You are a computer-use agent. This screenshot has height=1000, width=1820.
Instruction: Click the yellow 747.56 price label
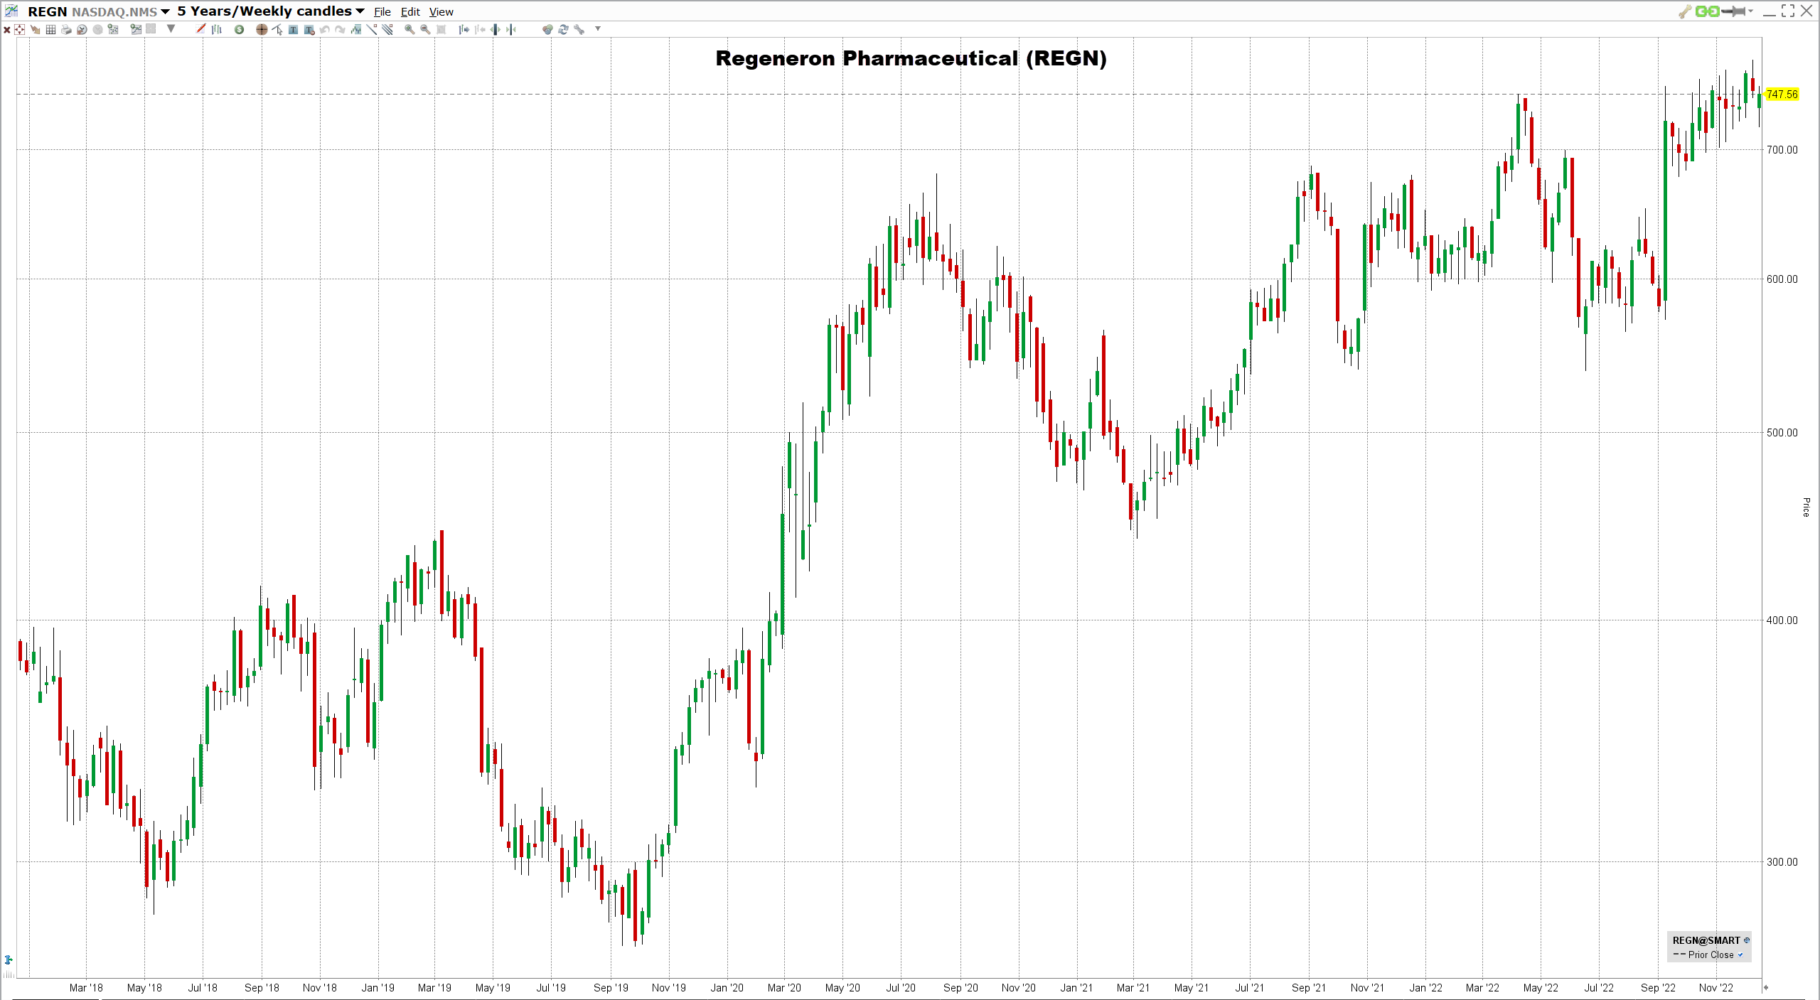tap(1782, 95)
